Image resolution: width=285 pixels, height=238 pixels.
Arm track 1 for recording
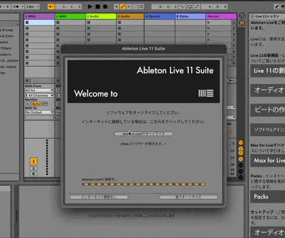(33, 174)
